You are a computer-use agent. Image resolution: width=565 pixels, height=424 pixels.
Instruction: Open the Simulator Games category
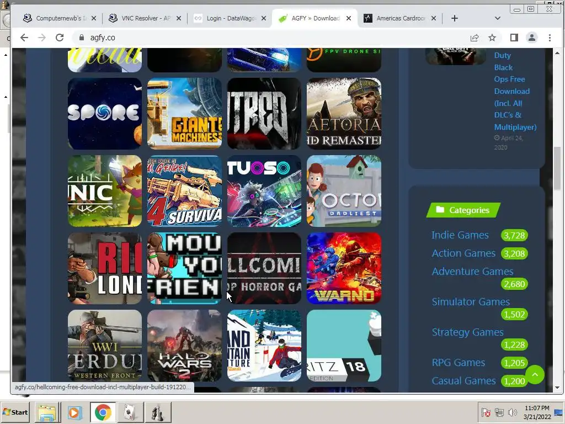point(471,301)
